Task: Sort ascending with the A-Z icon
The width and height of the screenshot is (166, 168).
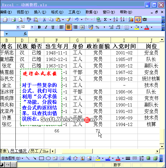Action: [x=115, y=20]
